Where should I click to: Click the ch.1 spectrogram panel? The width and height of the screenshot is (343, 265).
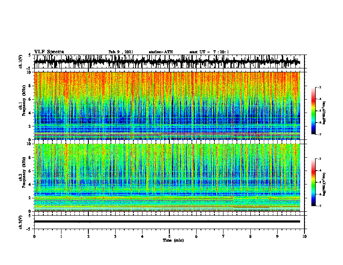pos(167,106)
